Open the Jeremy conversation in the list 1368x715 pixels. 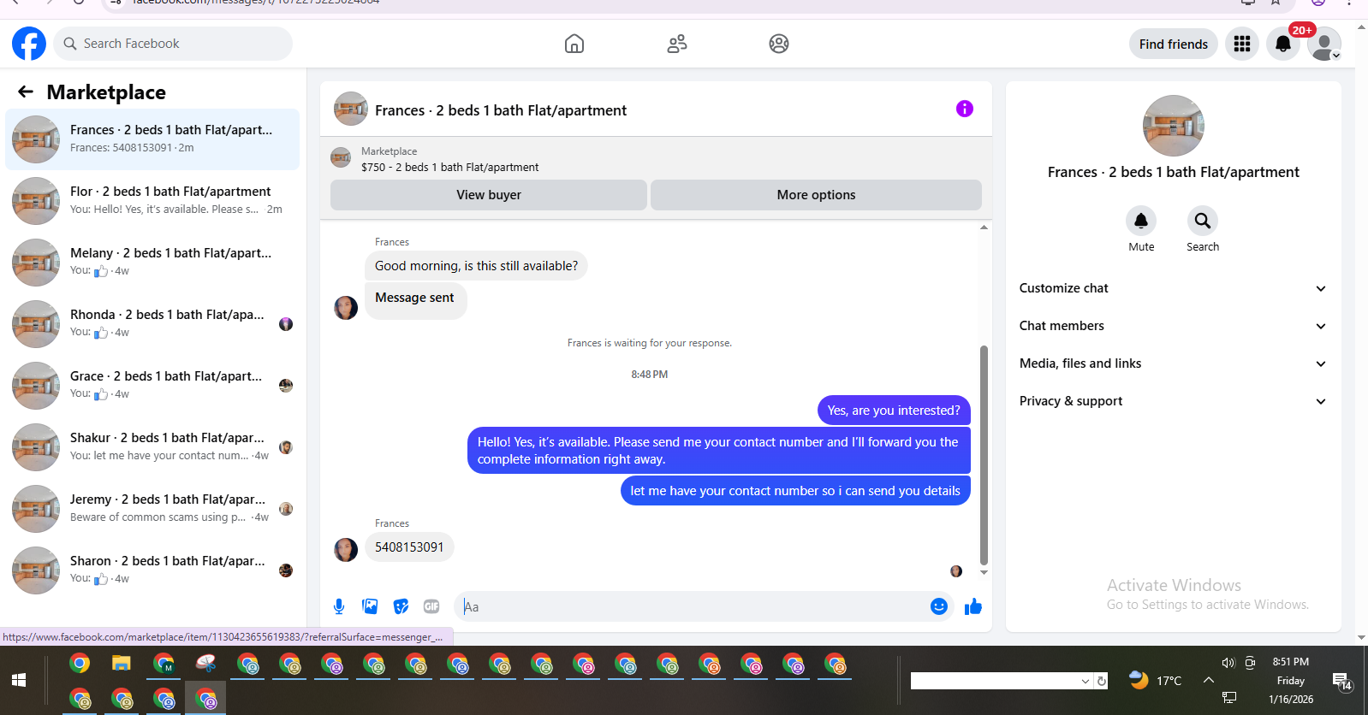tap(152, 509)
